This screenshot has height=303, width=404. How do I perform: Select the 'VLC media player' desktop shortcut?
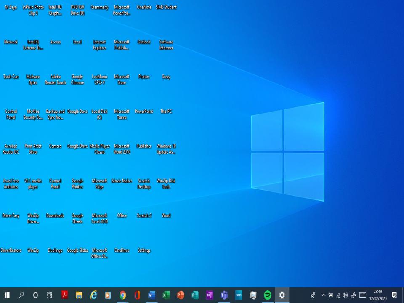click(33, 184)
